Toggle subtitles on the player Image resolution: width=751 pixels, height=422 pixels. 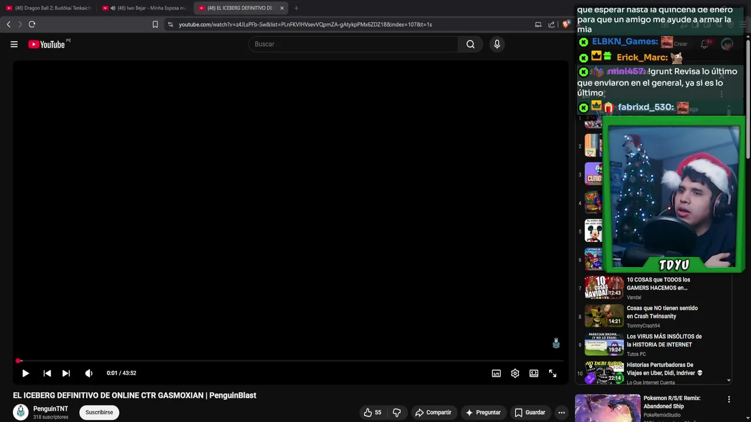click(496, 373)
